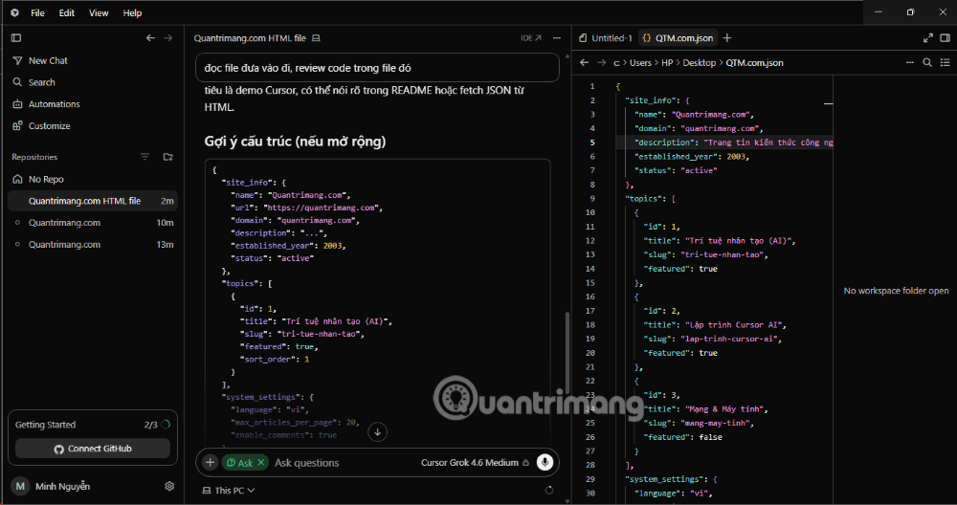Click the icon beside the chat title
This screenshot has width=957, height=505.
coord(316,38)
